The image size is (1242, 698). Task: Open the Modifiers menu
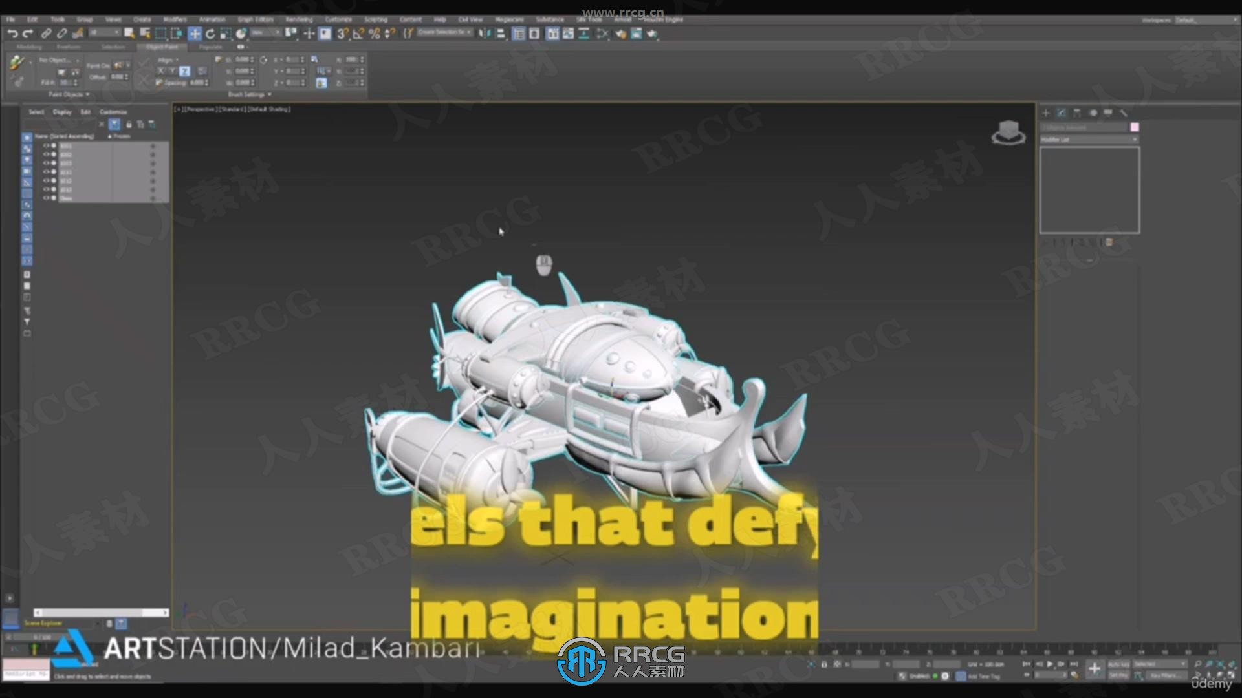(x=175, y=19)
